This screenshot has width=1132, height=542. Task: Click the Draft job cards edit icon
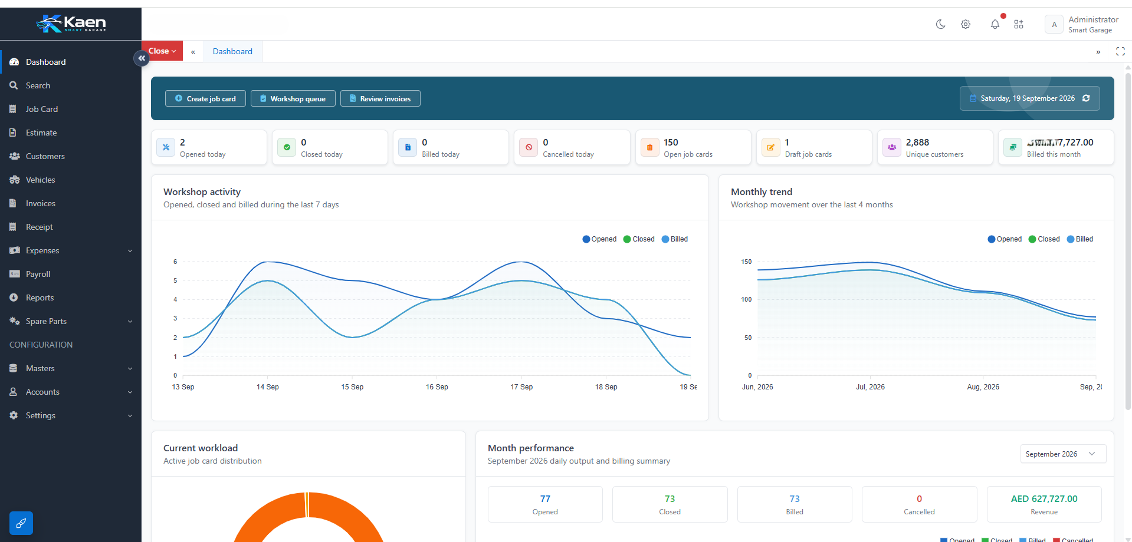pyautogui.click(x=770, y=147)
